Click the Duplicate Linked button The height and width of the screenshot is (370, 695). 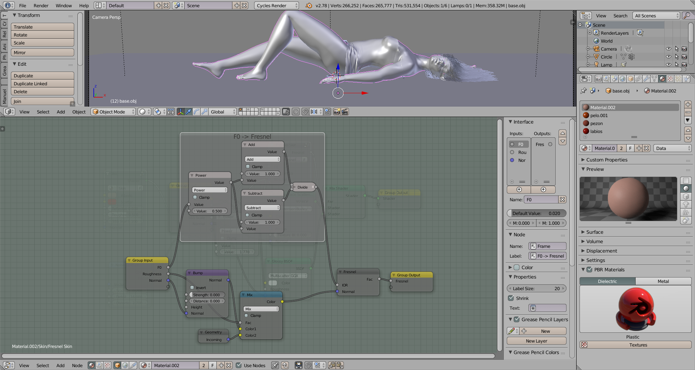[42, 83]
